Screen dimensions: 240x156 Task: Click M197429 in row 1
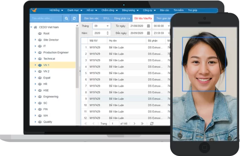95,48
